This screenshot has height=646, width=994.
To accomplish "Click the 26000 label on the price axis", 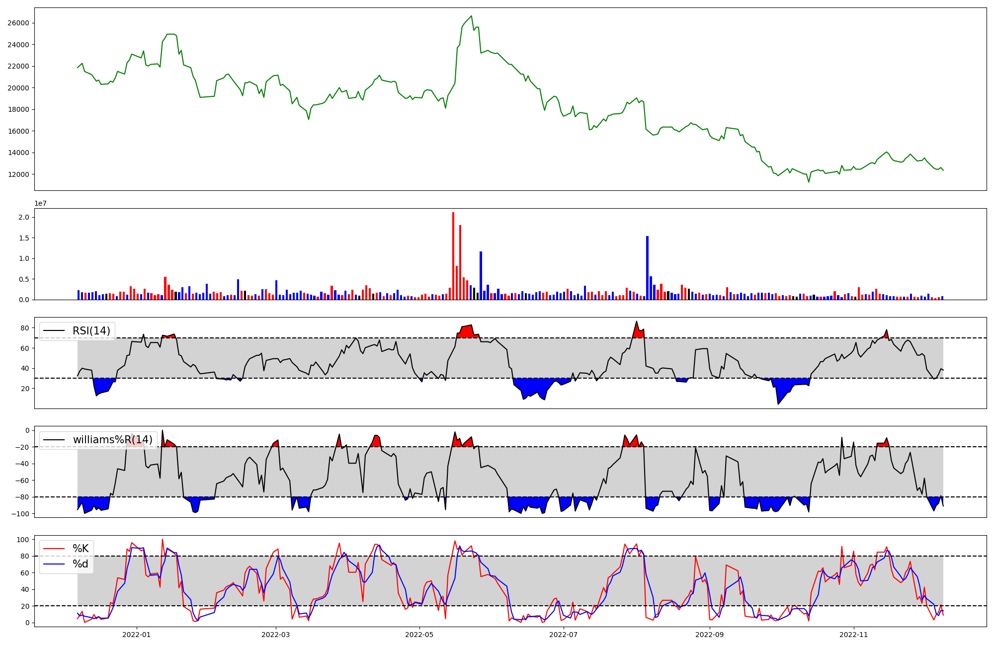I will [18, 23].
